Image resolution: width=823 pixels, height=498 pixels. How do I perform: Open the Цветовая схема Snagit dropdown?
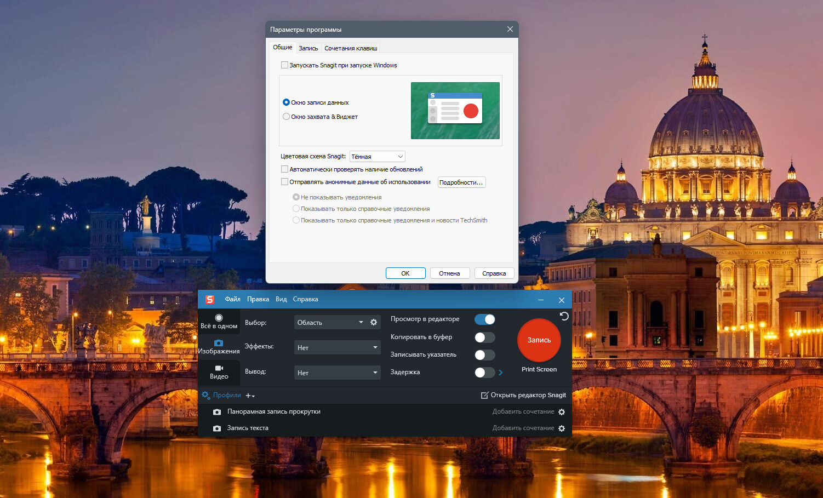(378, 157)
